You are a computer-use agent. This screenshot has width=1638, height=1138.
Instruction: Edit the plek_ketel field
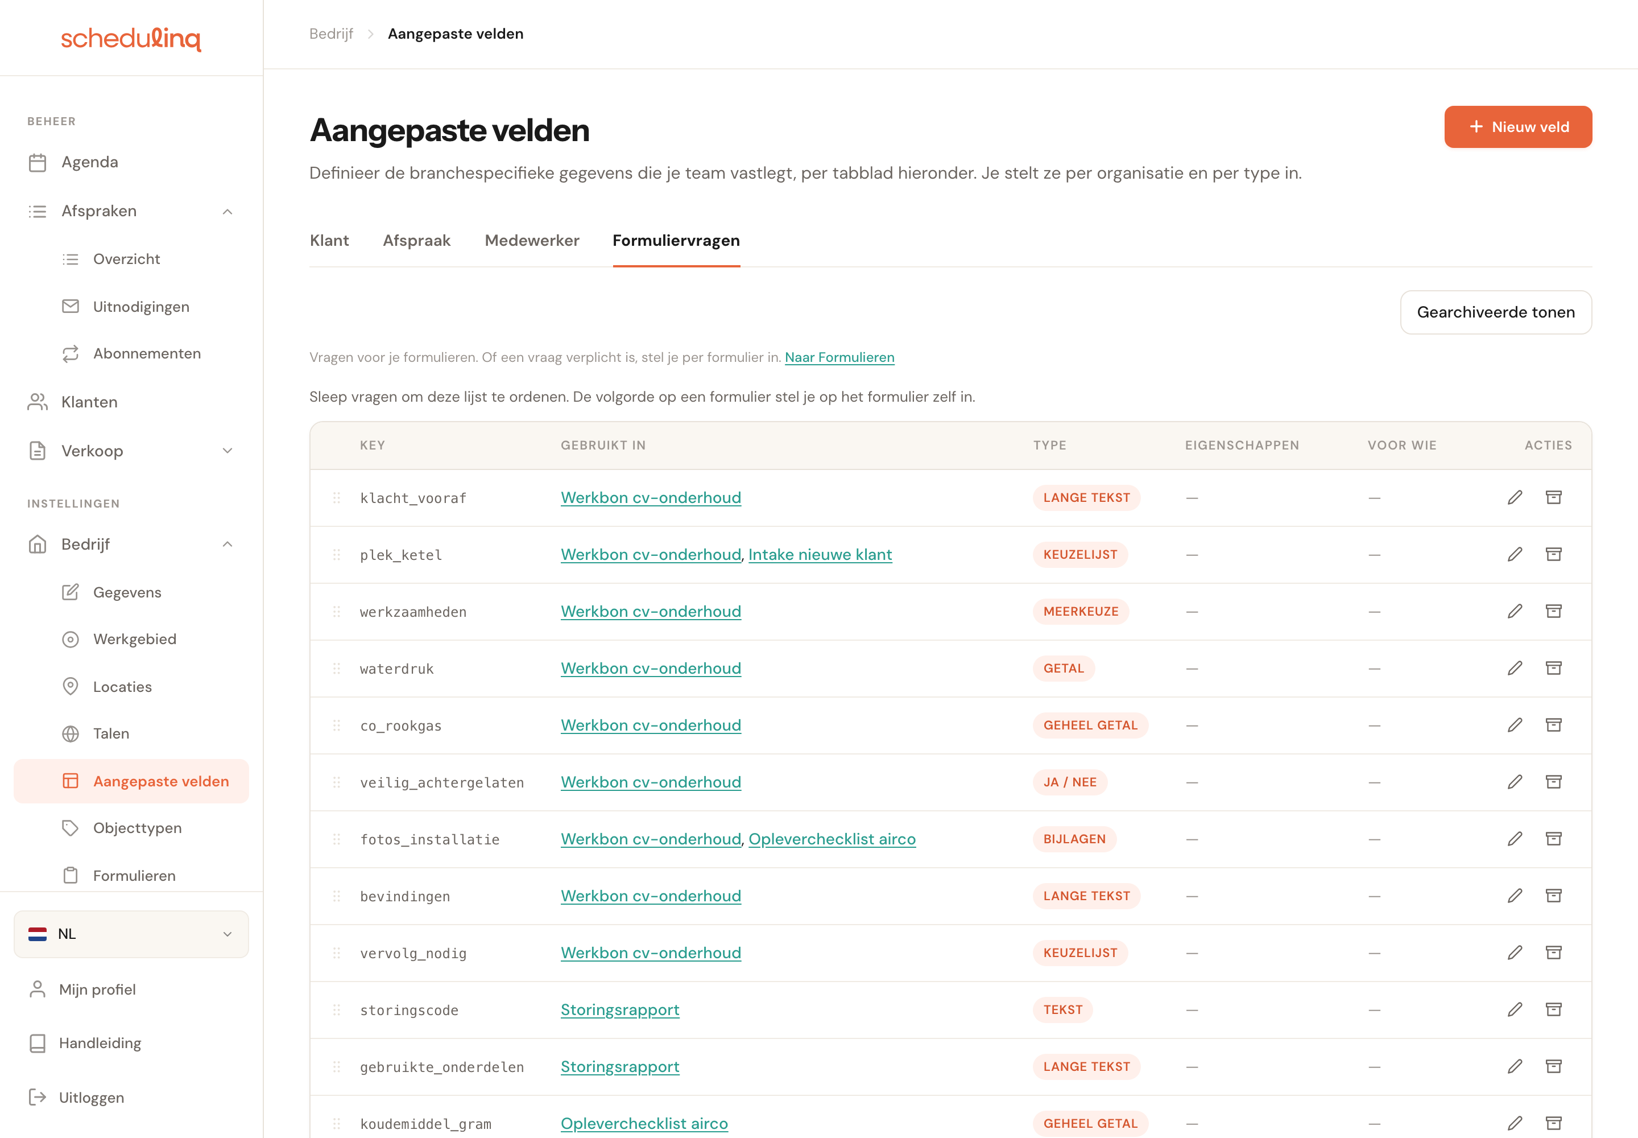tap(1515, 555)
